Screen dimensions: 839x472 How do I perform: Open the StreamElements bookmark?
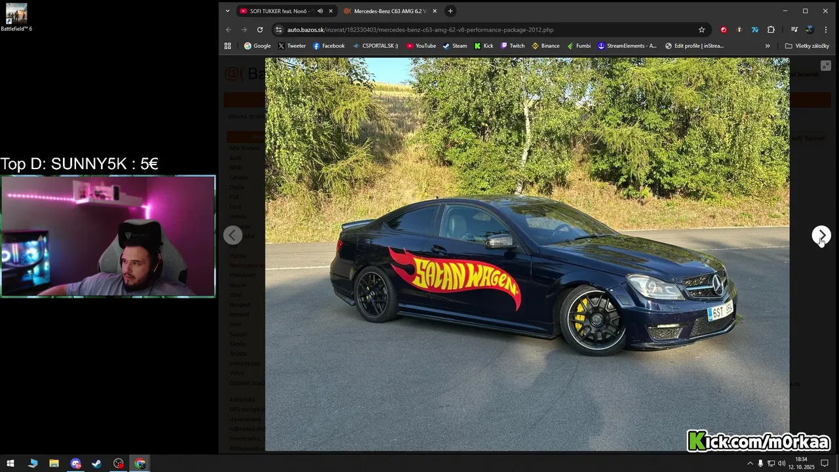pyautogui.click(x=627, y=46)
